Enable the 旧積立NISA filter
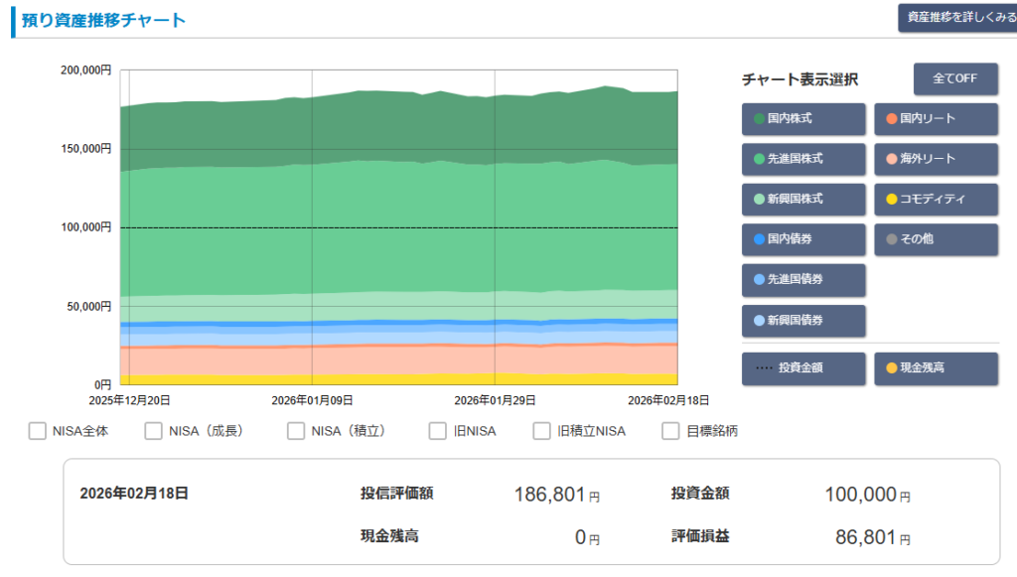 [540, 431]
